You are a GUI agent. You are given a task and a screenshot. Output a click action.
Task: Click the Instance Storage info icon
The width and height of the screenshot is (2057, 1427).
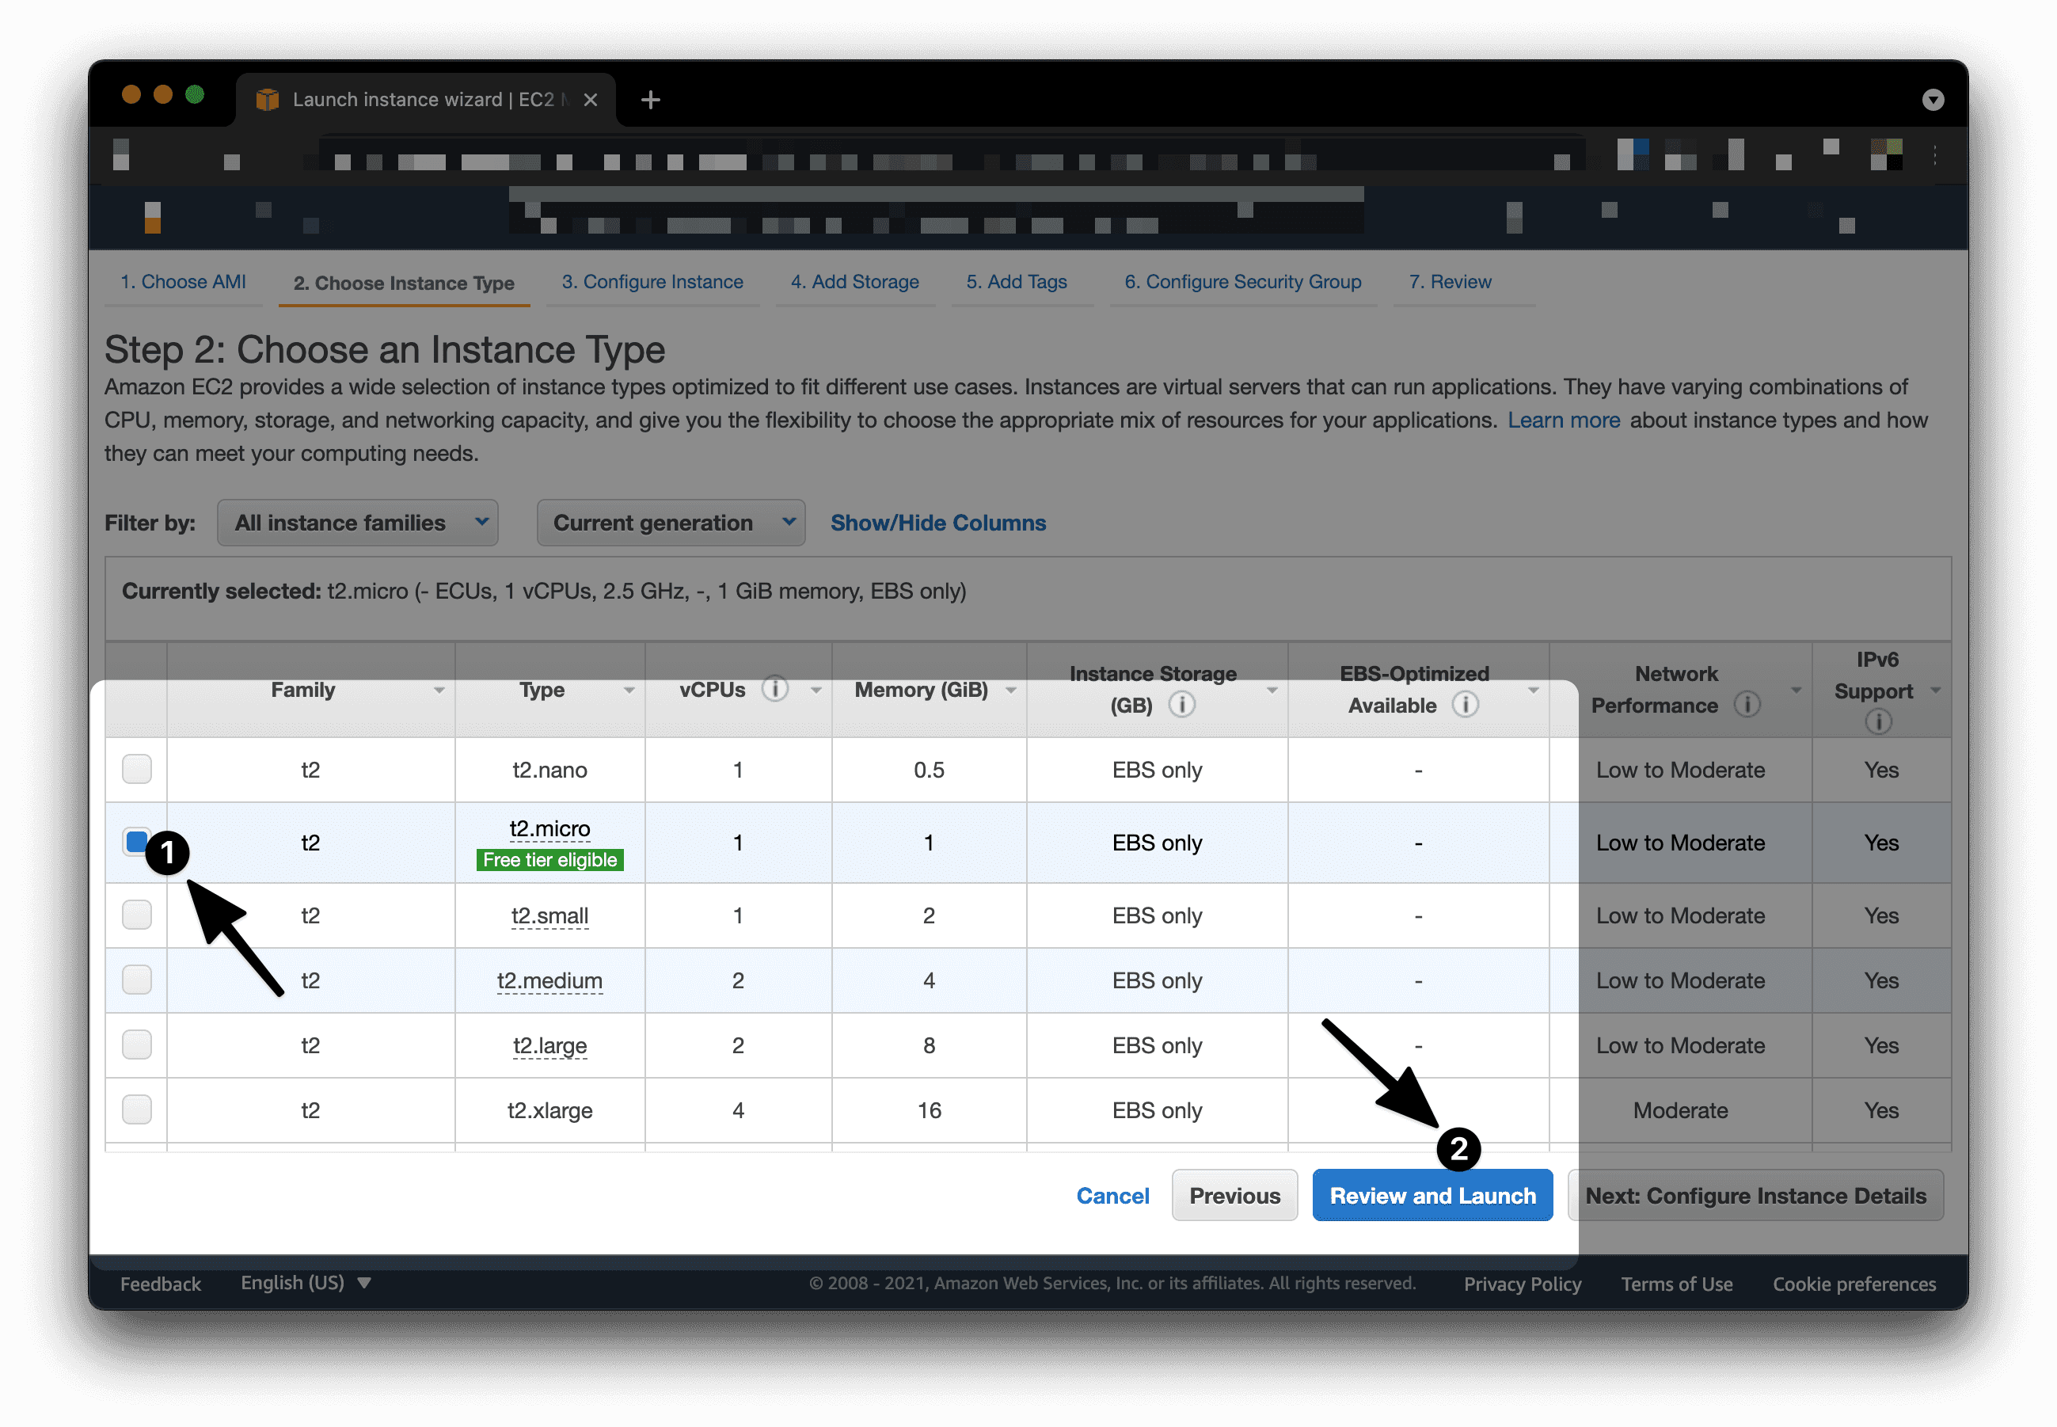pyautogui.click(x=1181, y=705)
